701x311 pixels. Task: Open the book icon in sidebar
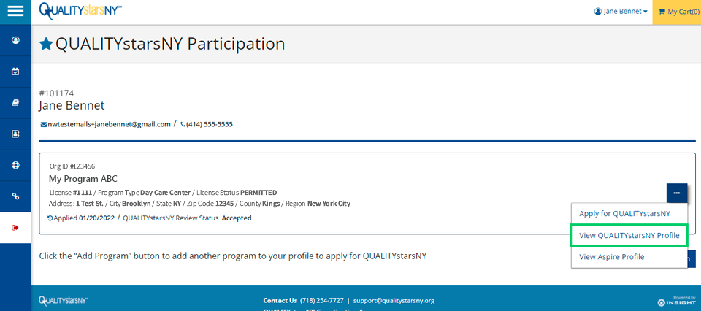tap(15, 103)
